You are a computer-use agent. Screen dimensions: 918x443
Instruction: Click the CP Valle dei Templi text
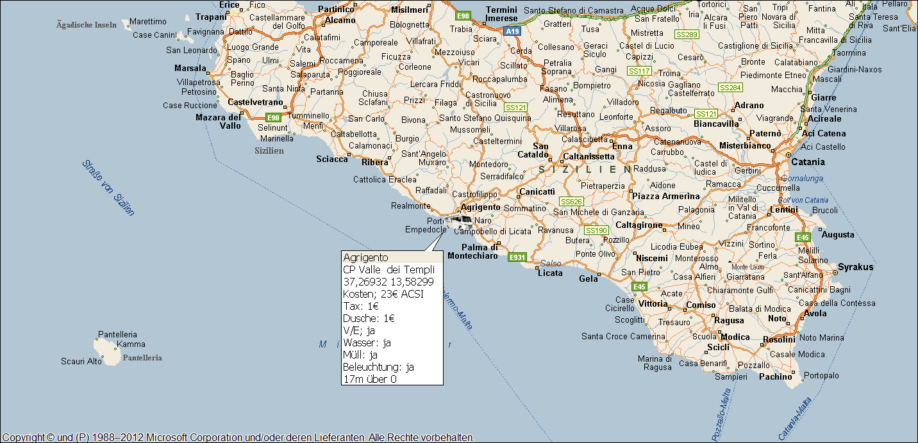coord(388,270)
